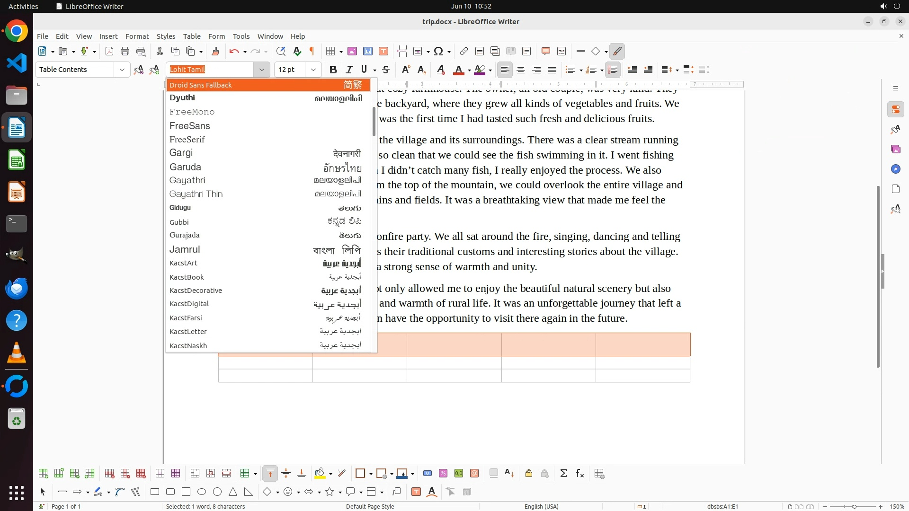Choose FreeSerif from the font list
The height and width of the screenshot is (511, 909).
[187, 140]
